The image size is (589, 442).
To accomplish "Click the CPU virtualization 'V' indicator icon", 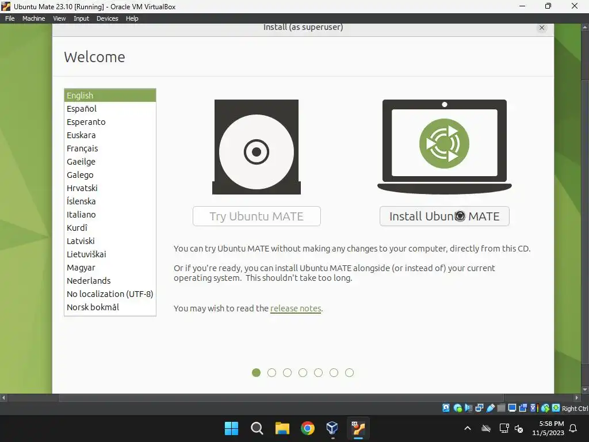I will point(534,408).
